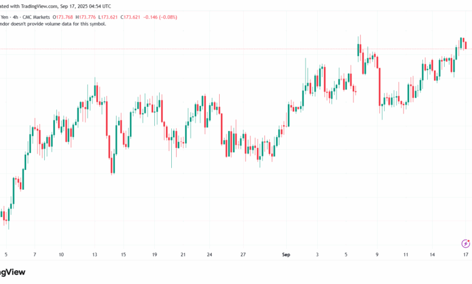
Task: Click the 17 date label on time axis
Action: [x=465, y=255]
